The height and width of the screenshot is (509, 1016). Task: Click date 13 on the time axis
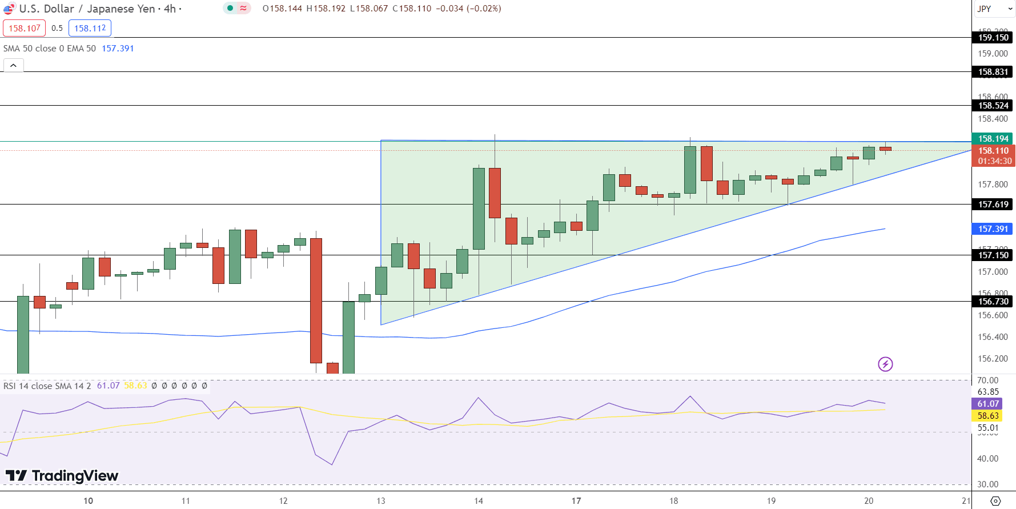coord(381,501)
